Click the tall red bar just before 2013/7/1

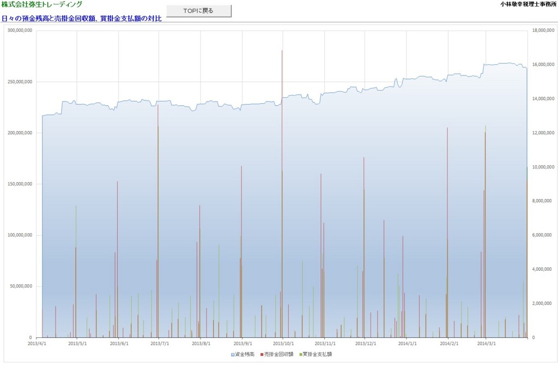[158, 221]
